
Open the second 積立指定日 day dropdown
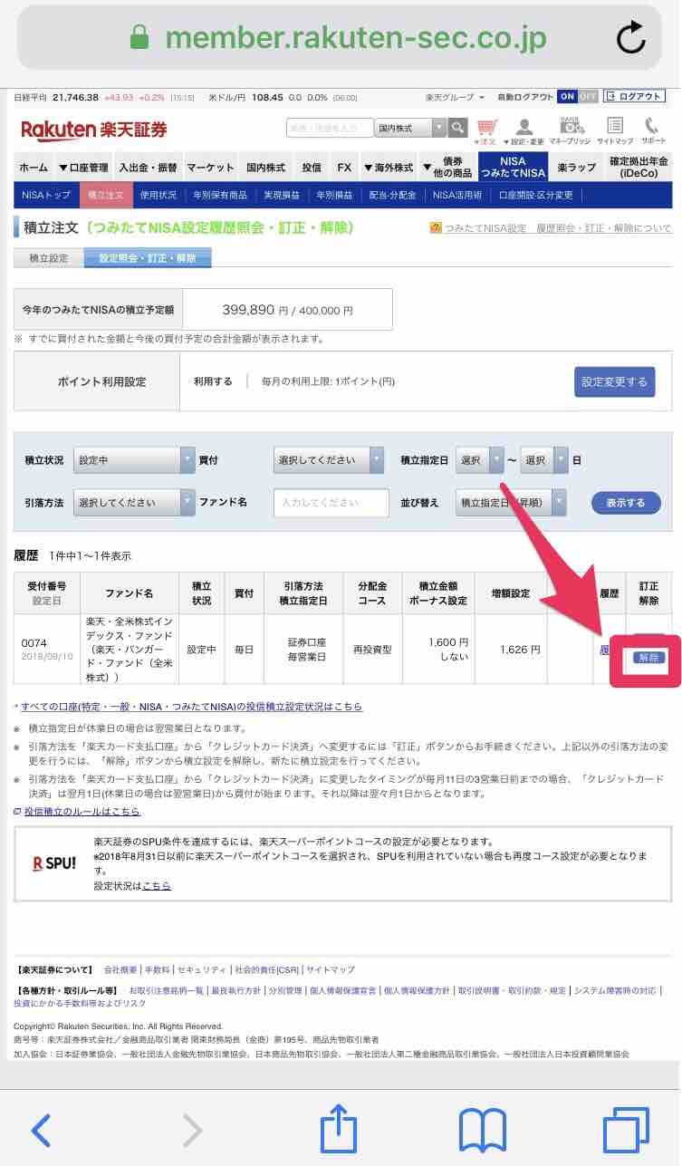point(544,460)
